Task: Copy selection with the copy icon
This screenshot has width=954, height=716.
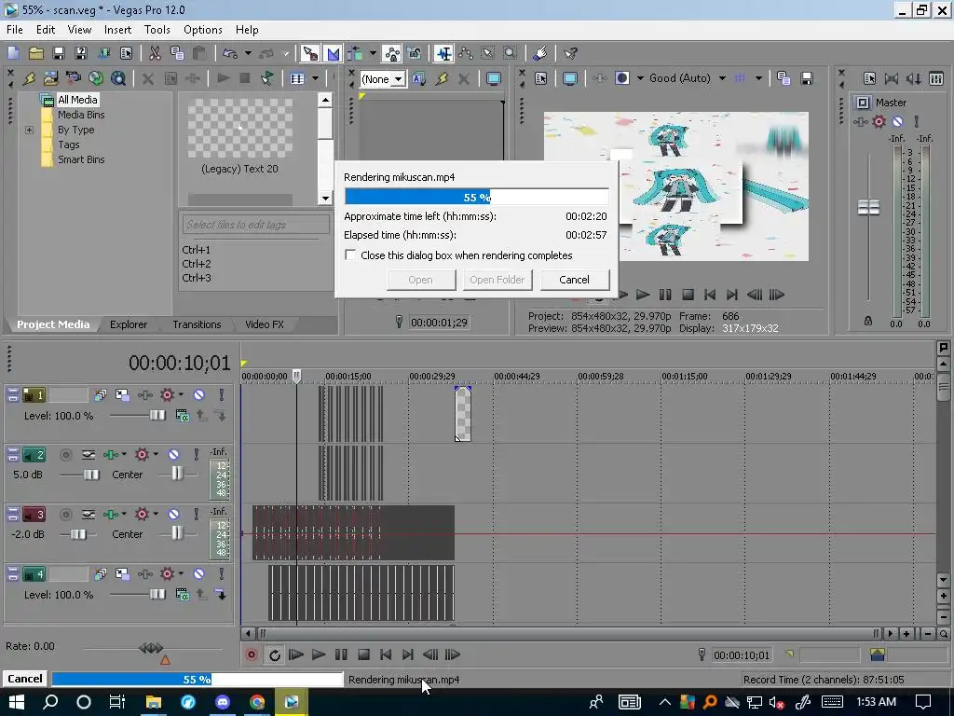Action: point(177,53)
